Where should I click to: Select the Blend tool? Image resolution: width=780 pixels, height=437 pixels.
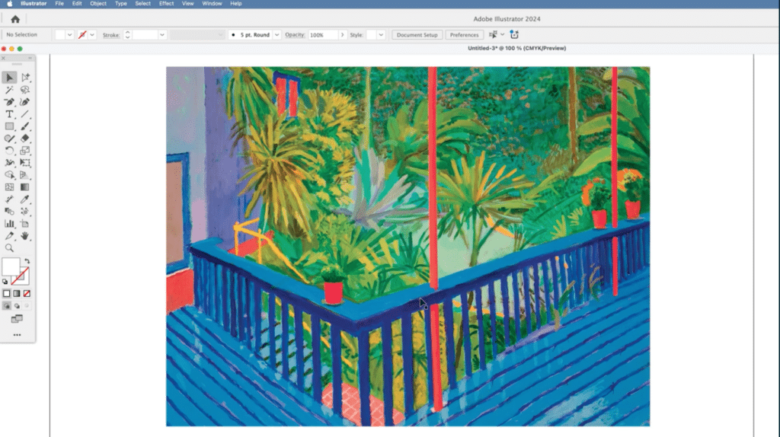click(x=9, y=212)
